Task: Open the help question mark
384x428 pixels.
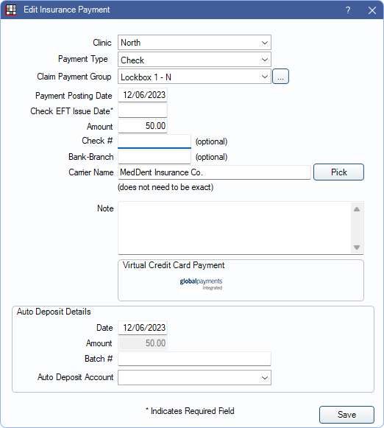Action: pyautogui.click(x=348, y=10)
